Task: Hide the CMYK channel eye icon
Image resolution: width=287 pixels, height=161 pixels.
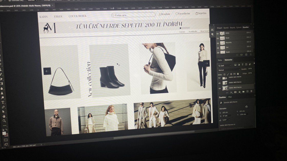Action: tap(218, 33)
